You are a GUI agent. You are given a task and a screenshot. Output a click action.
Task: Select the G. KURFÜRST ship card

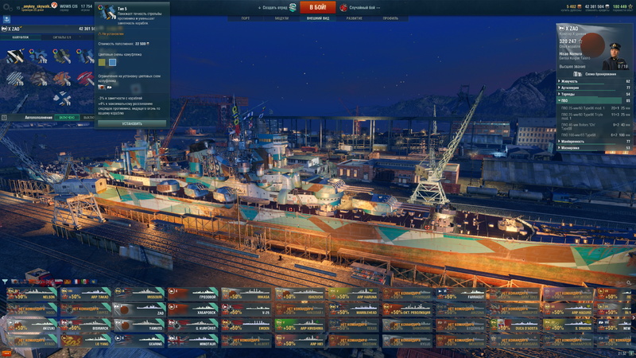tap(192, 325)
